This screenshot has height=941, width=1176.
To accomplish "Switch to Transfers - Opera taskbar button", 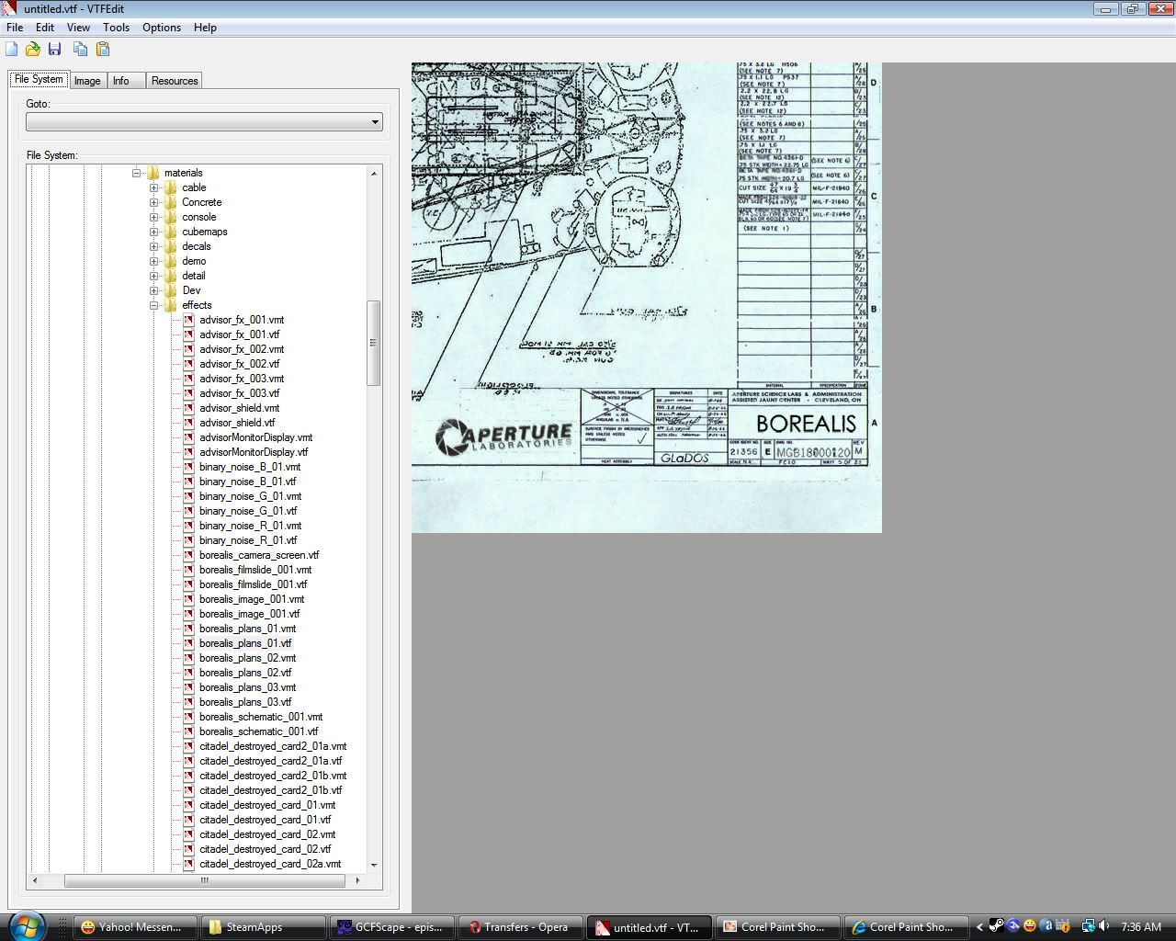I will pos(520,927).
